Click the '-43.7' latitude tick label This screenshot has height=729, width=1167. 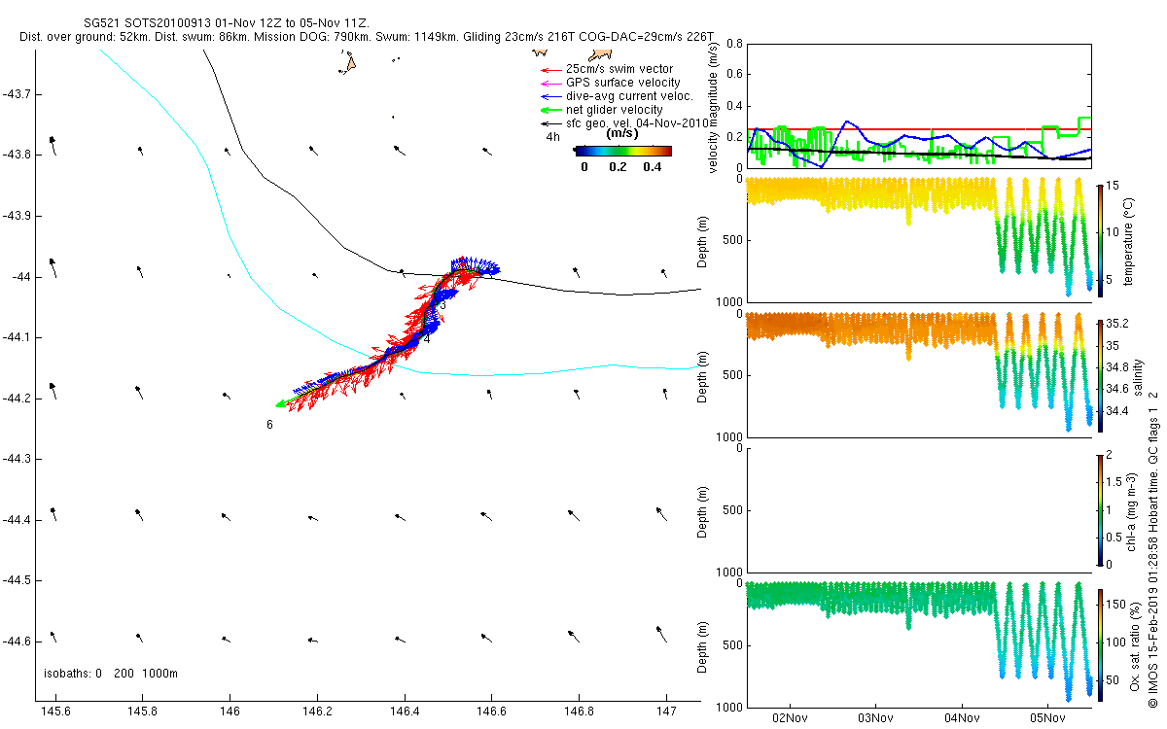point(17,94)
